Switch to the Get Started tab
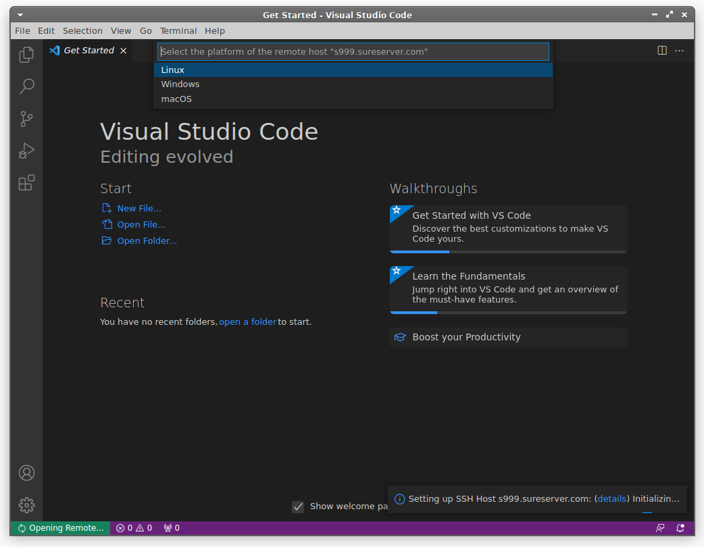704x547 pixels. pos(89,51)
